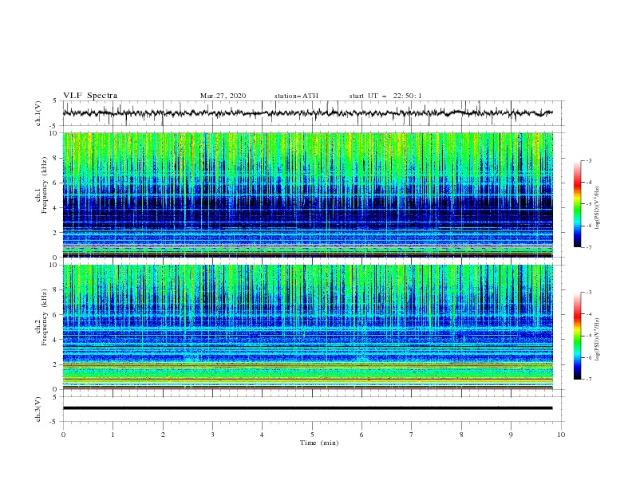The width and height of the screenshot is (632, 488).
Task: Click time axis tick label "5"
Action: [312, 435]
